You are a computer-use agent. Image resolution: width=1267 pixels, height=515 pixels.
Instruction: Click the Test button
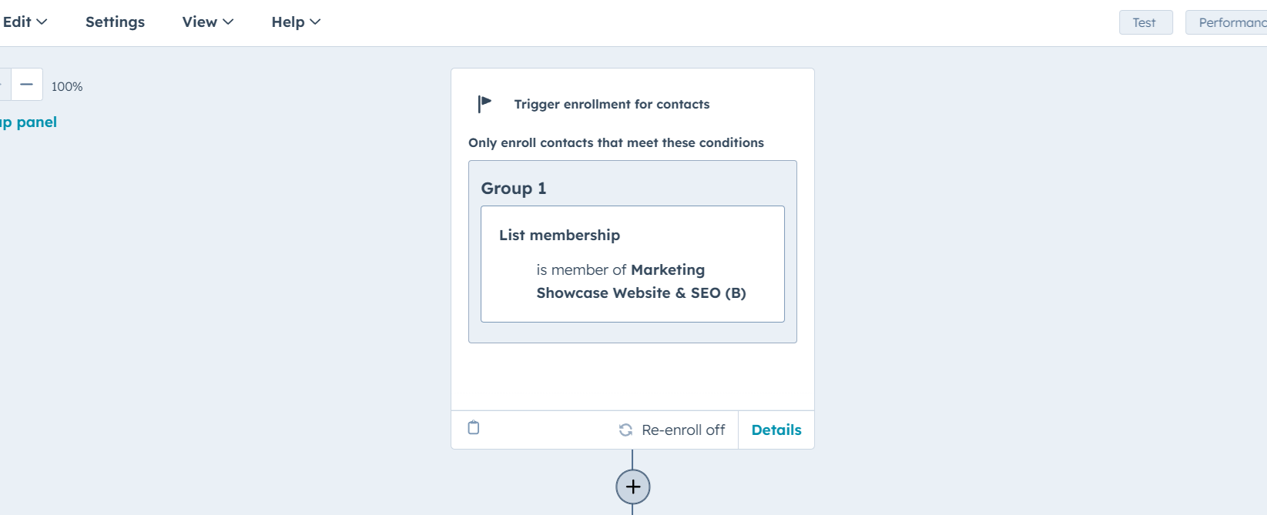click(x=1145, y=22)
